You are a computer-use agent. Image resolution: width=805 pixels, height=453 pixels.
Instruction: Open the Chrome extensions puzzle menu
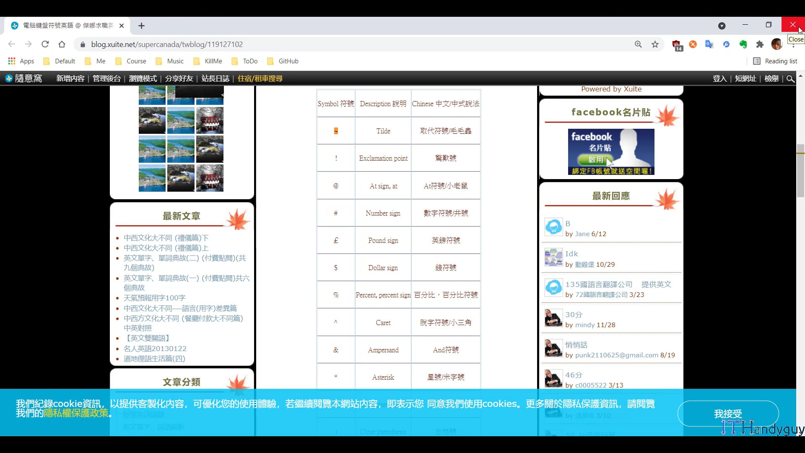760,44
